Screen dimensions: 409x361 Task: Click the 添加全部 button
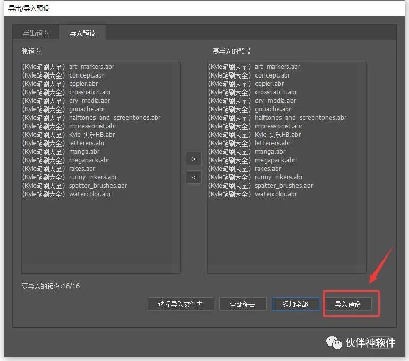coord(295,304)
